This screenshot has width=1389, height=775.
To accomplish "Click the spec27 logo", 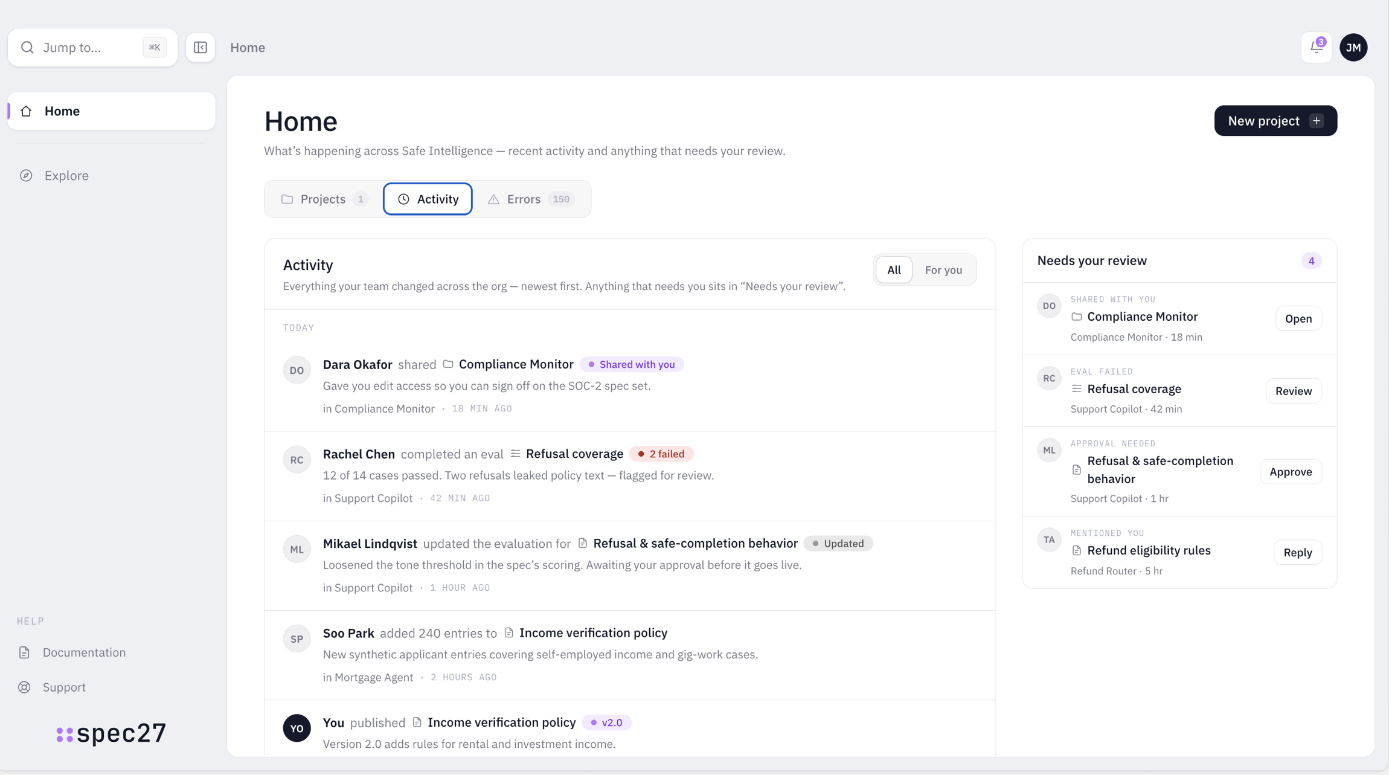I will point(111,733).
